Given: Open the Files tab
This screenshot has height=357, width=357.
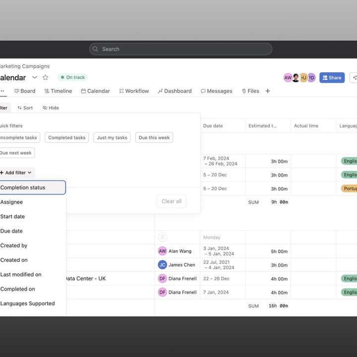Looking at the screenshot, I should point(250,91).
